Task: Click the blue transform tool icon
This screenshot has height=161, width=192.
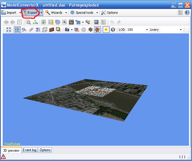Action: click(78, 22)
